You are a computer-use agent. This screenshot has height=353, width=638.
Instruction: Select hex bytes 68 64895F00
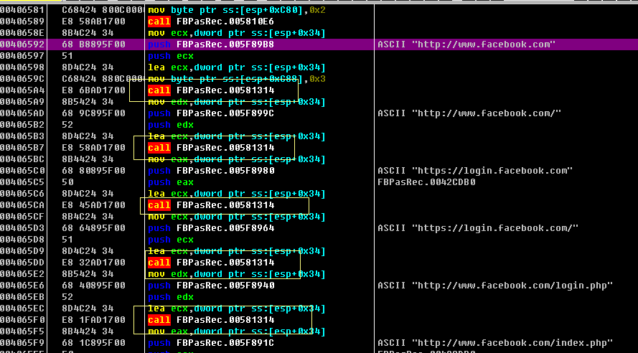[x=93, y=227]
